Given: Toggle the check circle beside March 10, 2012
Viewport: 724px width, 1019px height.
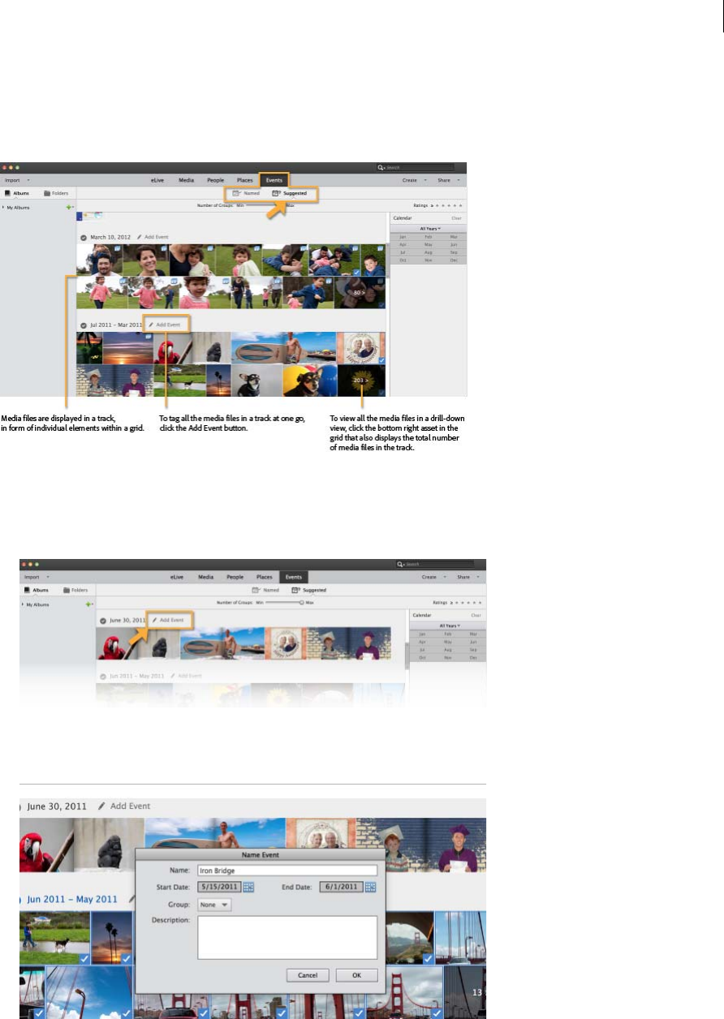Looking at the screenshot, I should click(84, 237).
